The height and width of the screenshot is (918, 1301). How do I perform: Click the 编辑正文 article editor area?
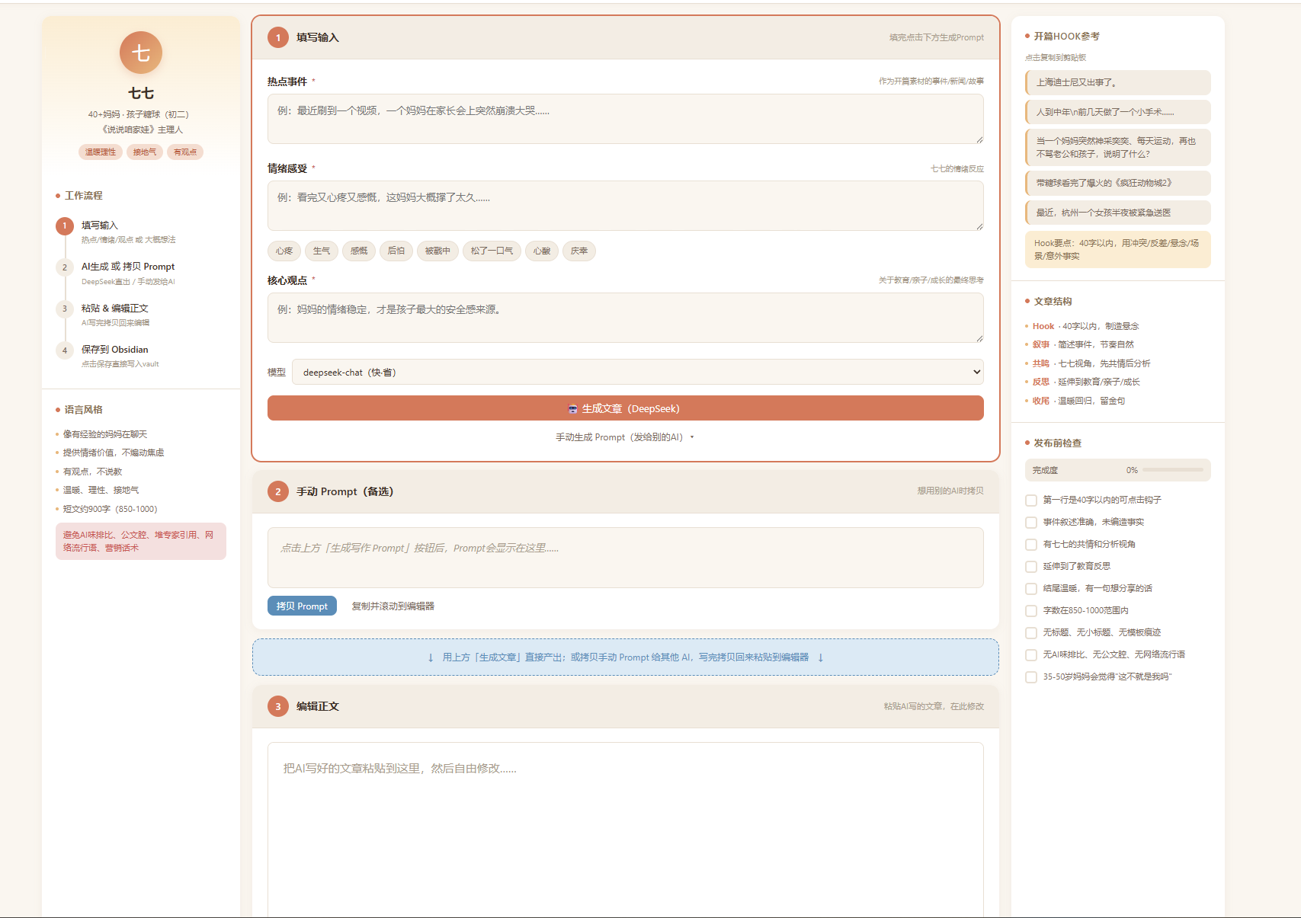coord(625,830)
